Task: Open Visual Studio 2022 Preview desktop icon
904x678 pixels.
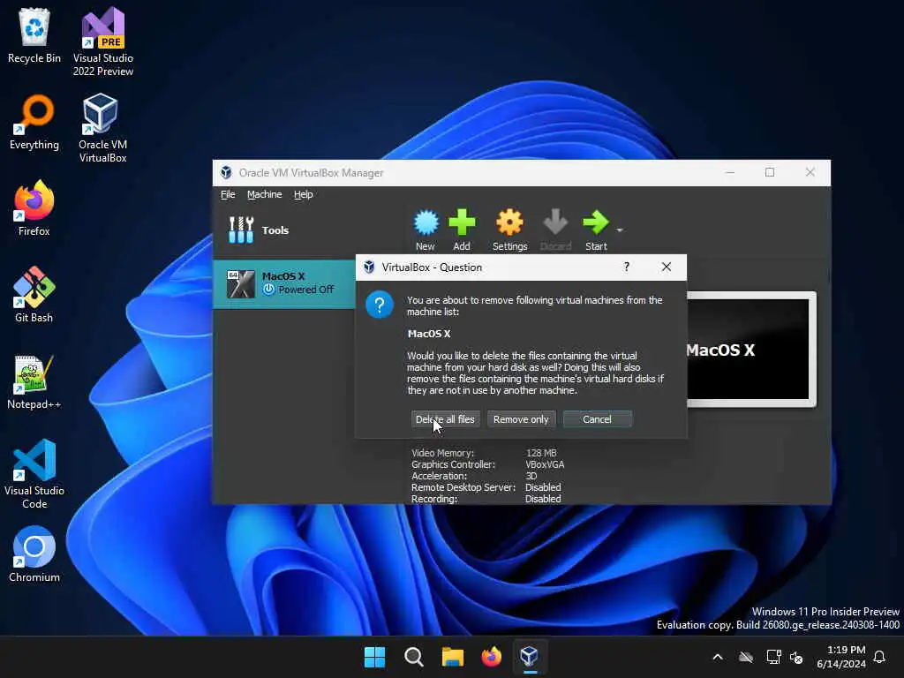Action: 103,41
